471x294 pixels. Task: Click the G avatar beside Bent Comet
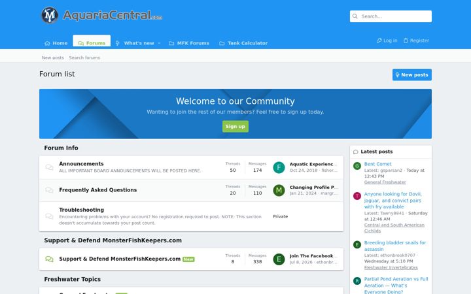(357, 166)
